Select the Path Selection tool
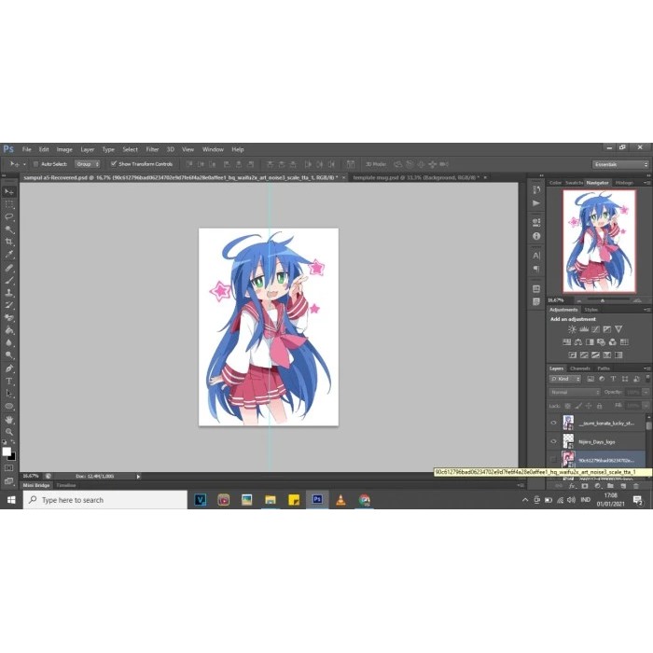Screen dimensions: 653x653 (9, 394)
